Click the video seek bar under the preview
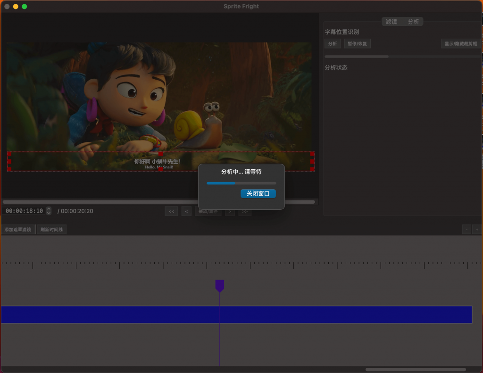The image size is (483, 373). point(158,202)
